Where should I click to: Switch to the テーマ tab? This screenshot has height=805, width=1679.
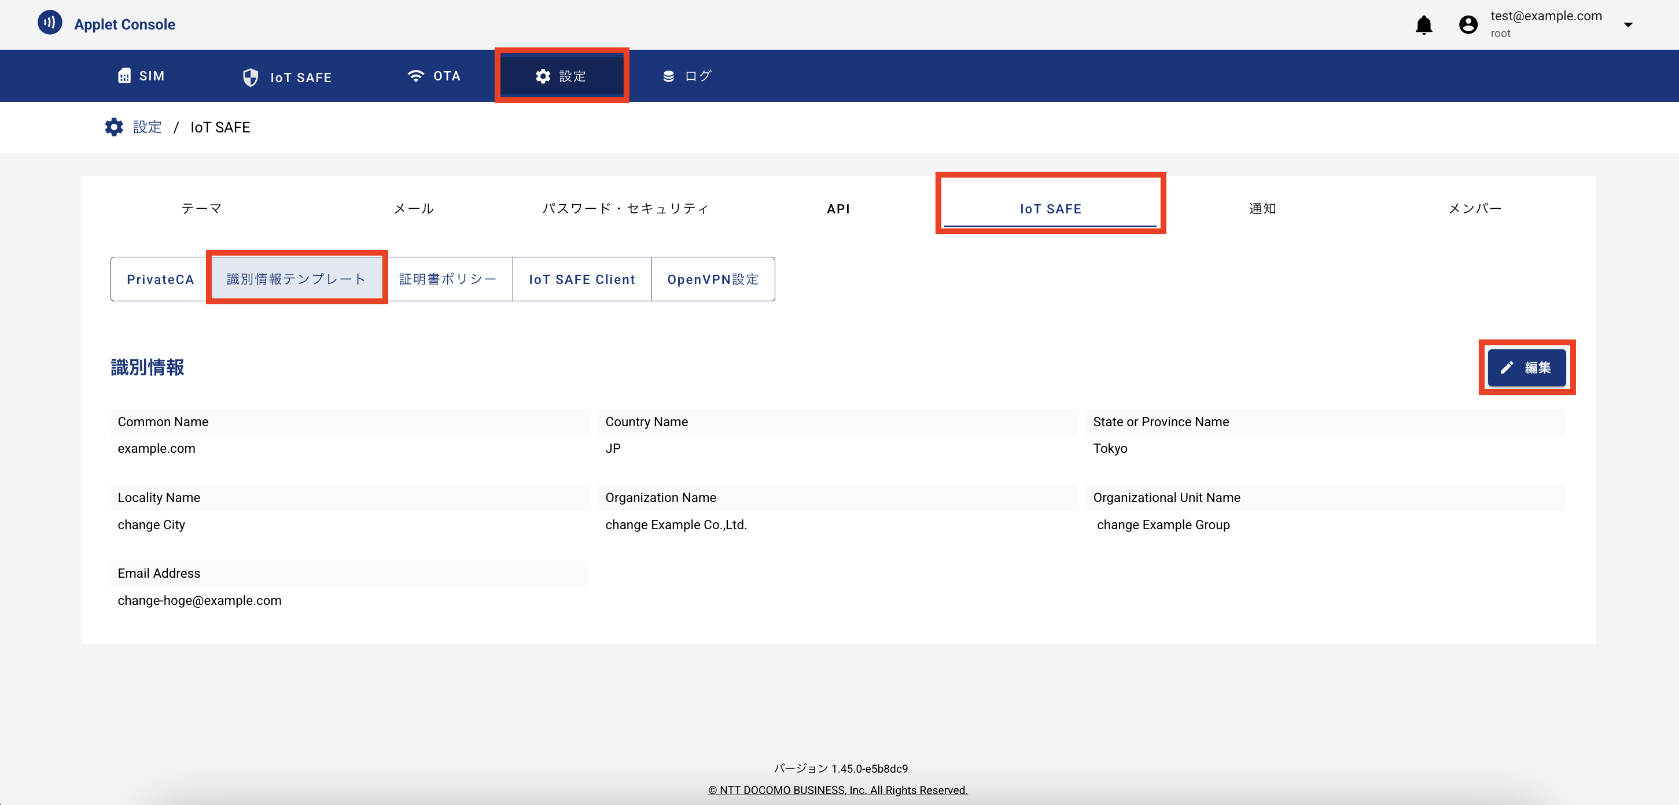point(201,208)
